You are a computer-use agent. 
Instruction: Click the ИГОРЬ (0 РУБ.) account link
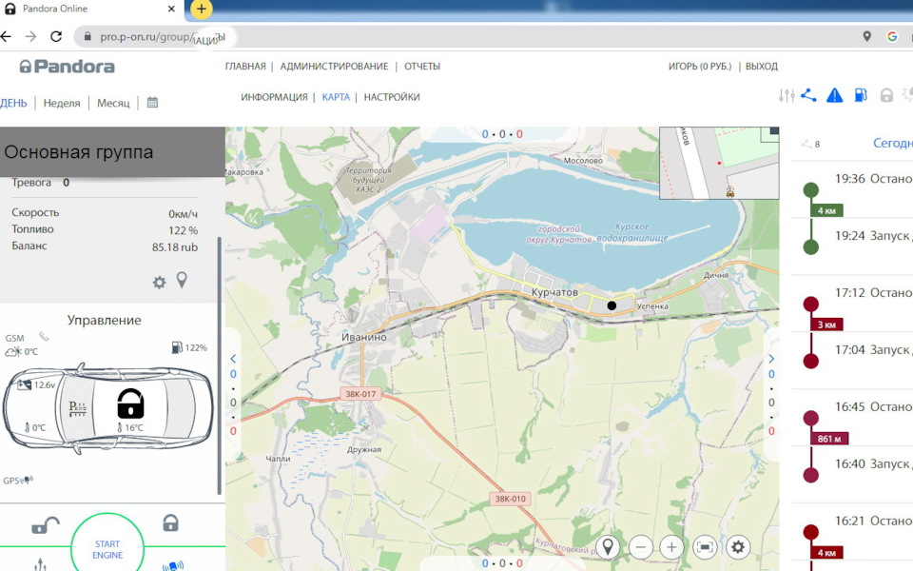click(700, 67)
